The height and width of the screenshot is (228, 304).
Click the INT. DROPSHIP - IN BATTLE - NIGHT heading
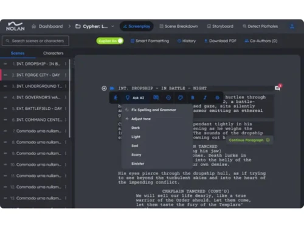tap(162, 88)
